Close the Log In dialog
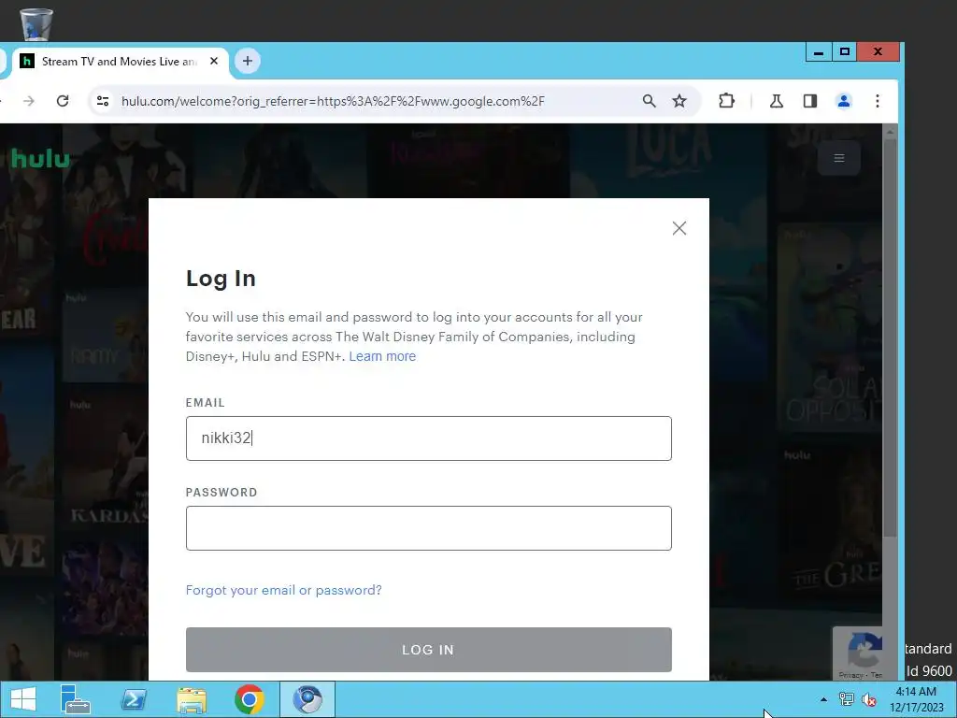 pos(678,228)
